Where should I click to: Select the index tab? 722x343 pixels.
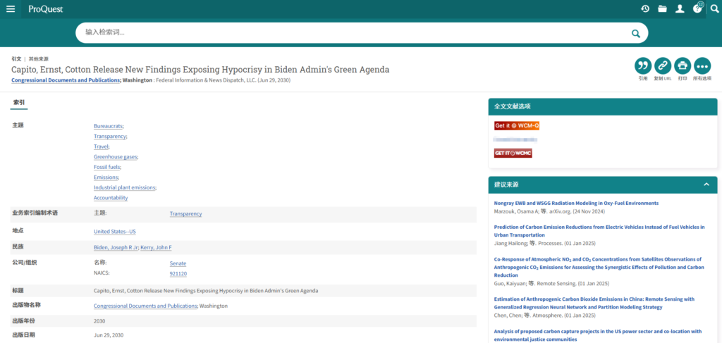click(19, 103)
